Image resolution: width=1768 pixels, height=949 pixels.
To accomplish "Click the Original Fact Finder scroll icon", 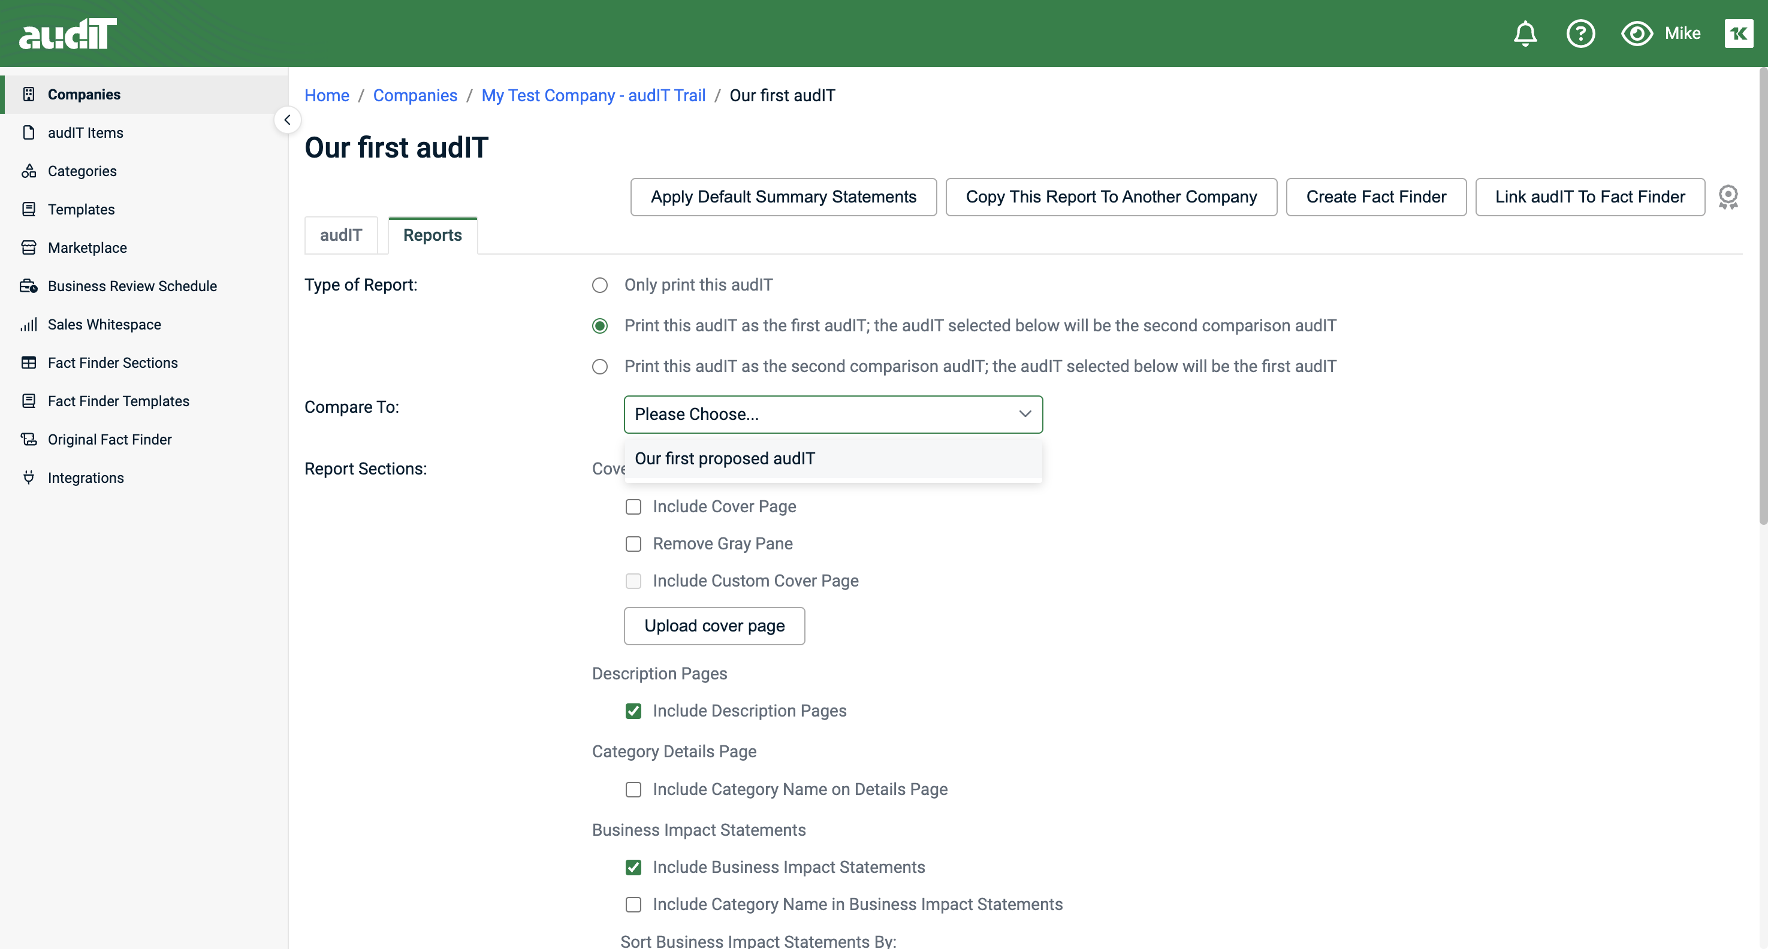I will tap(28, 440).
